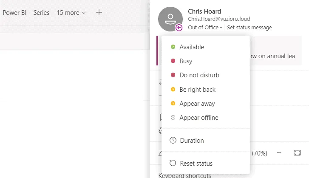Select the Appear offline status icon
Screen dimensions: 309x178
click(x=173, y=118)
